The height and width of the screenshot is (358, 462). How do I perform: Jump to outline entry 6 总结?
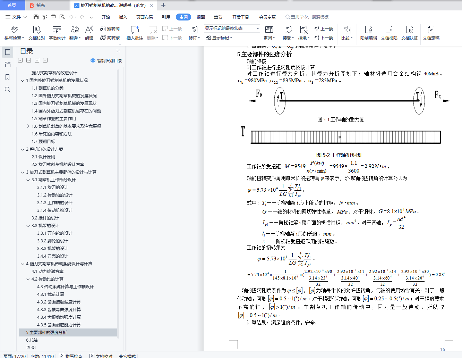point(32,340)
